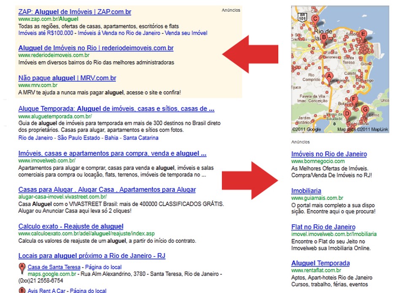
Task: Open the Venda seu Imóvel sitelink
Action: point(186,33)
